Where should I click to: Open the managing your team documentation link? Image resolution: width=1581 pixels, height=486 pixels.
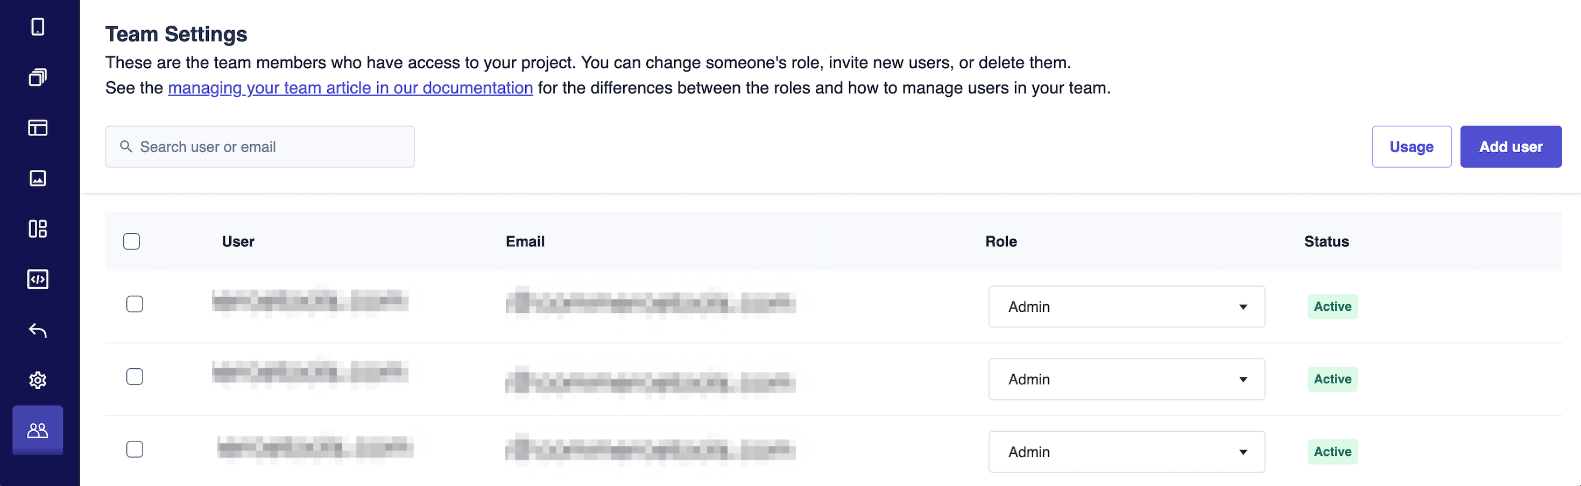[350, 88]
